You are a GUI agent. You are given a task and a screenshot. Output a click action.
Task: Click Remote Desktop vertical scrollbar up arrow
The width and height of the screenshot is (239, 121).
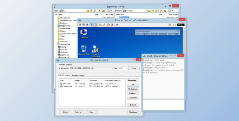184,28
